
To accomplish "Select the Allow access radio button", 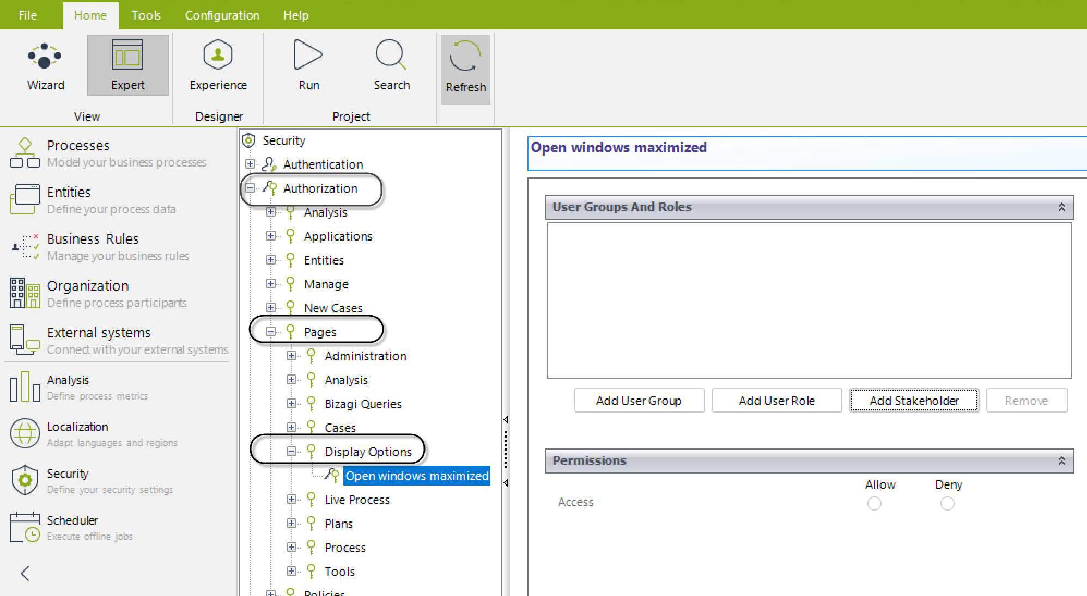I will [x=875, y=503].
